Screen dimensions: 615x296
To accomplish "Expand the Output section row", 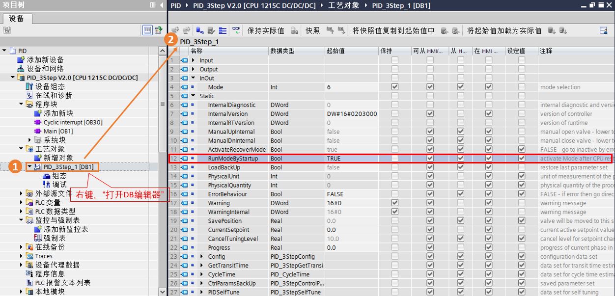I will coord(194,69).
